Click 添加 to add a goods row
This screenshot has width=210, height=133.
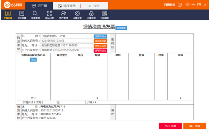[x=33, y=60]
